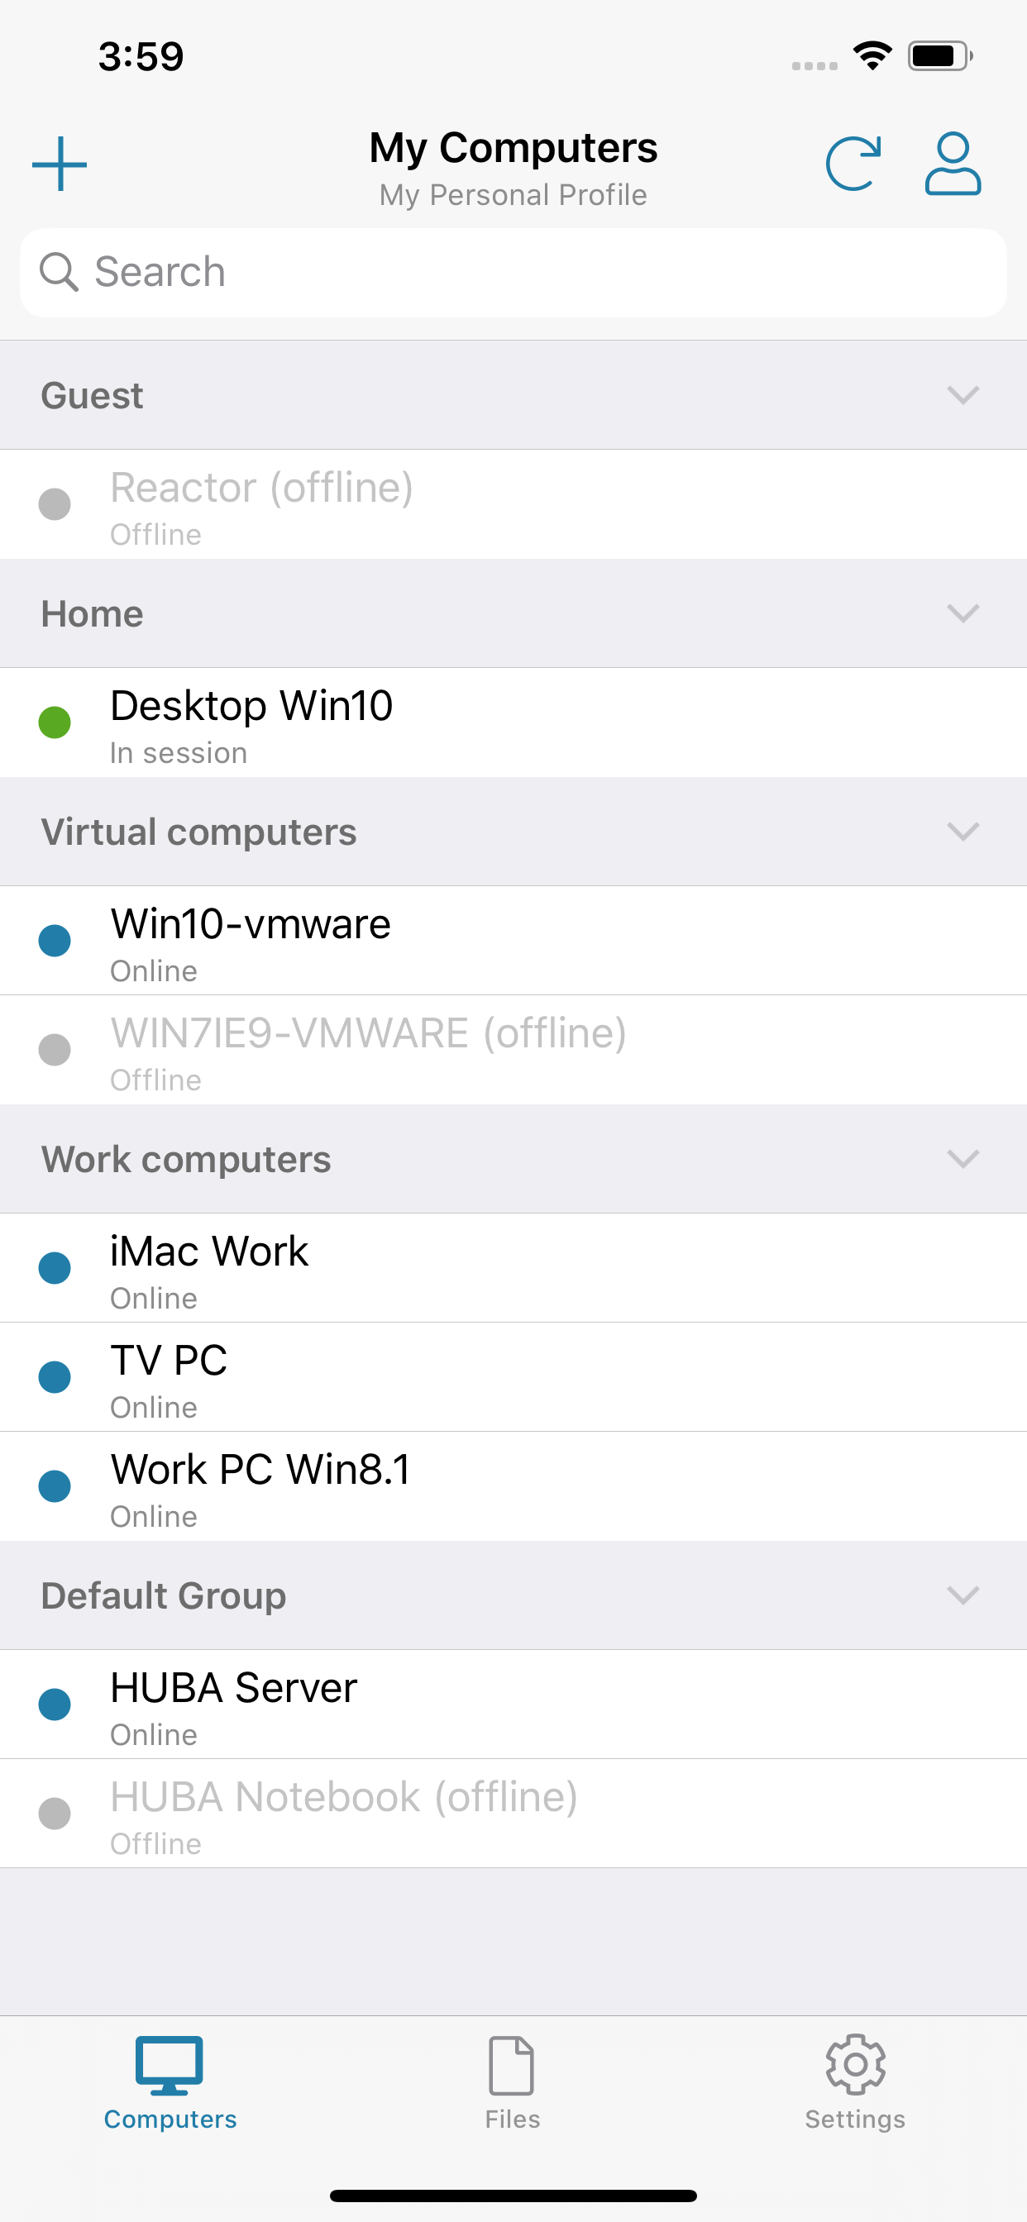Tap the plus icon to add computer
Image resolution: width=1027 pixels, height=2222 pixels.
click(60, 164)
